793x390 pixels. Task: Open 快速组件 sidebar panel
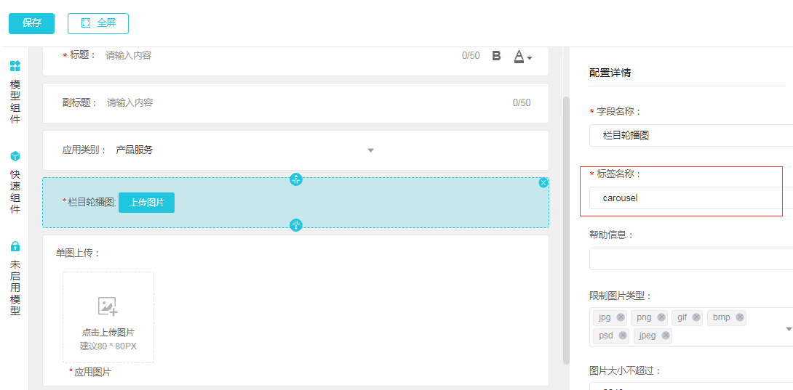[15, 182]
